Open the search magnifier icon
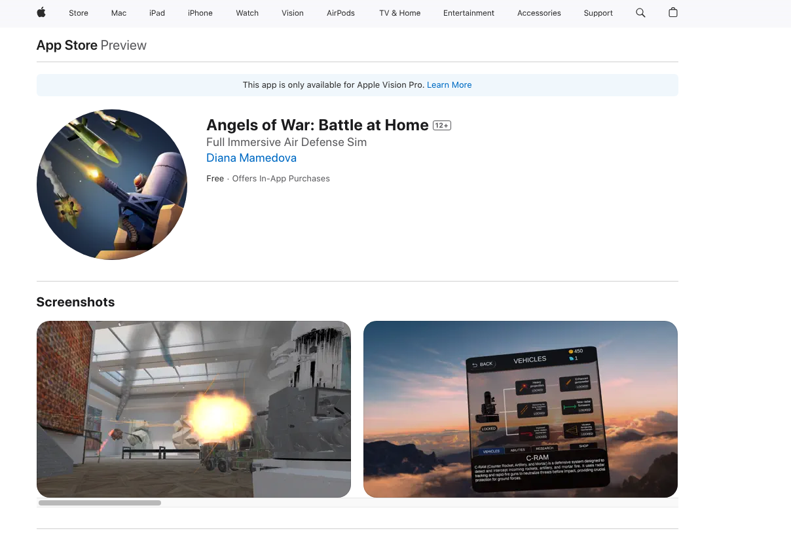 (640, 12)
